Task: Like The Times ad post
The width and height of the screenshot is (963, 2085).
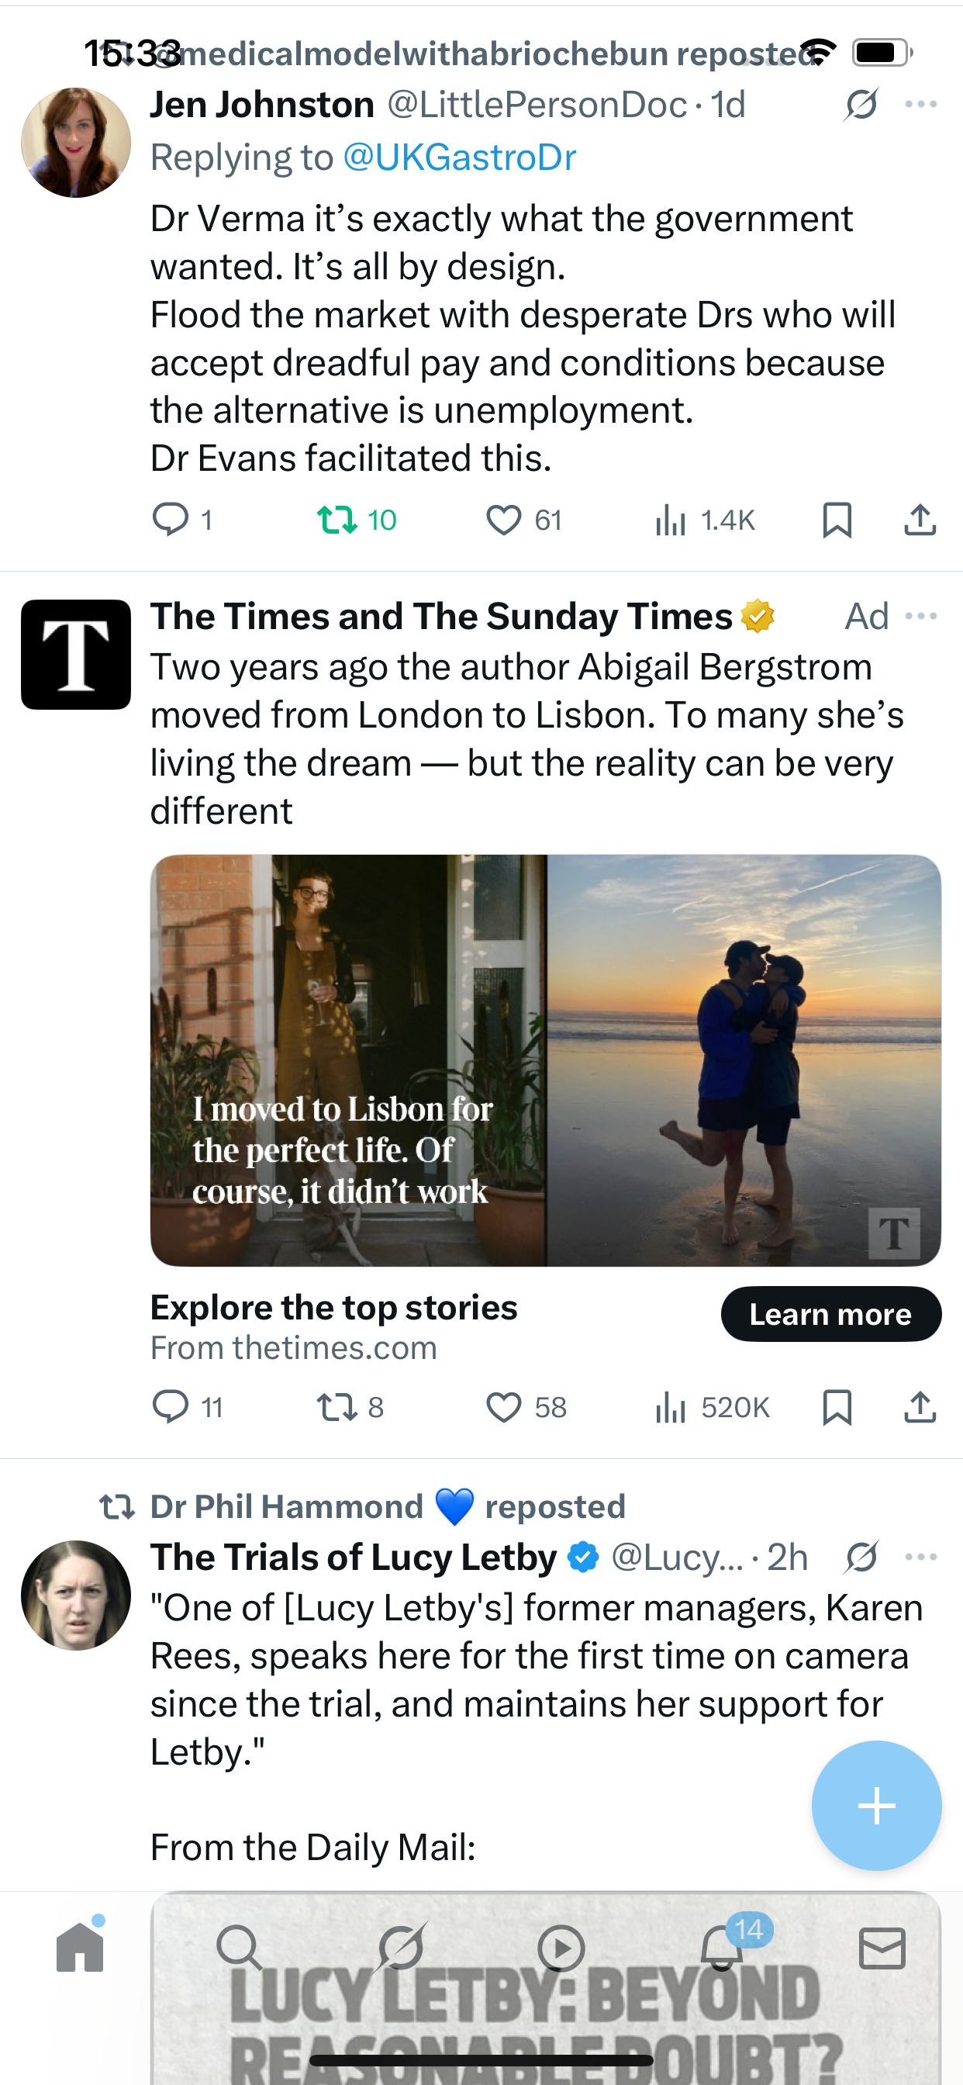Action: tap(503, 1408)
